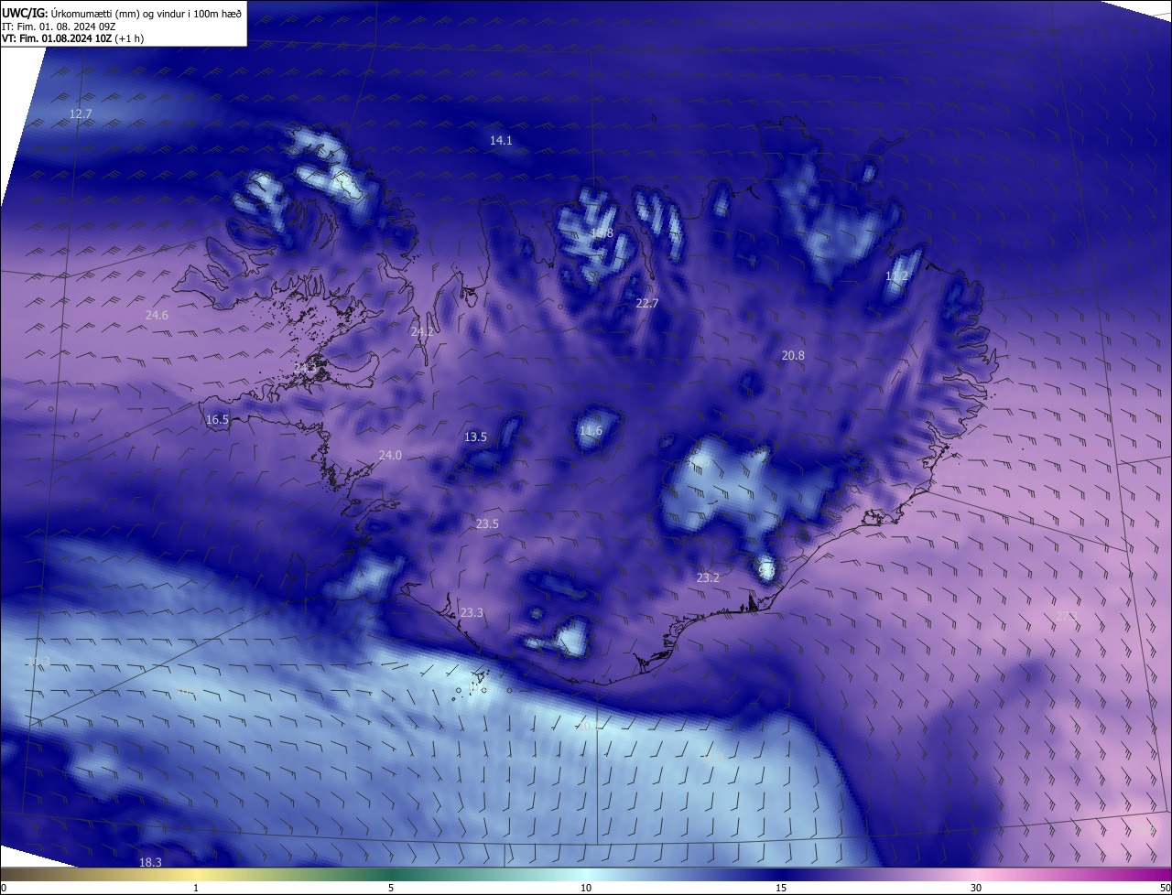1172x895 pixels.
Task: Select the 23.5 value label
Action: tap(487, 523)
